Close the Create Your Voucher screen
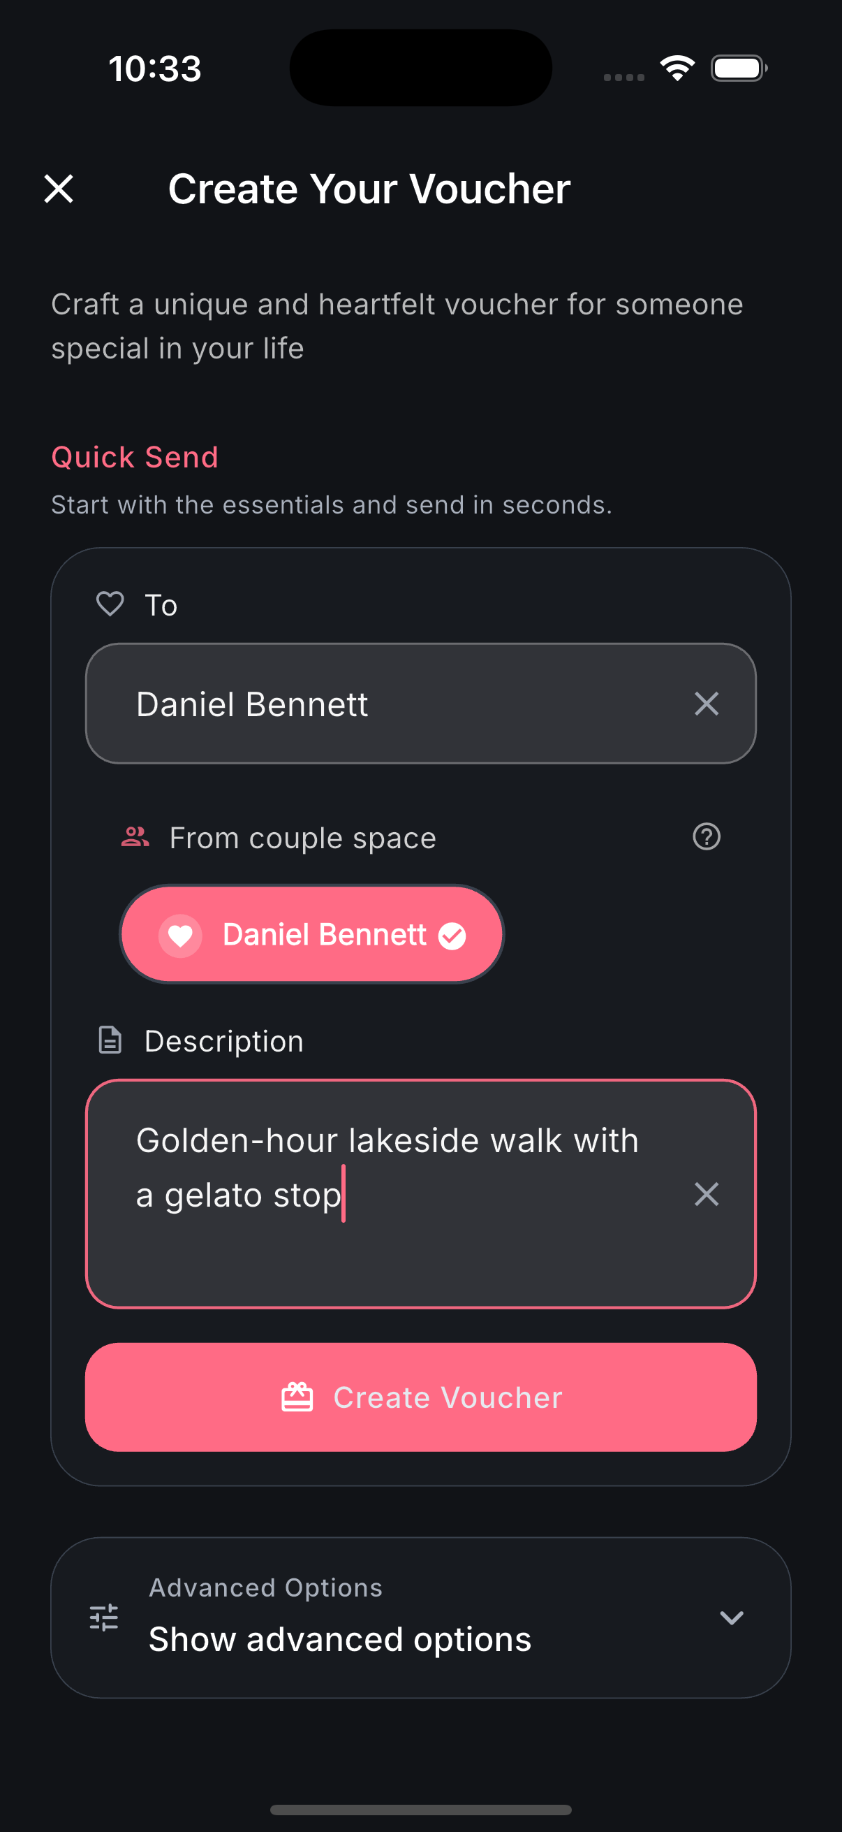 tap(59, 189)
